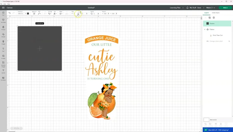The width and height of the screenshot is (233, 132).
Task: Click the Redo arrow
Action: 14,13
